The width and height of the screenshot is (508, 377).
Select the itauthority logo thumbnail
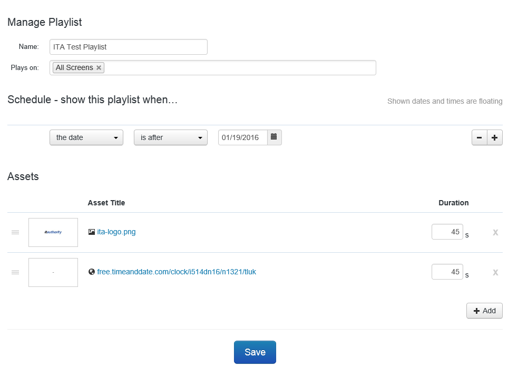(53, 232)
